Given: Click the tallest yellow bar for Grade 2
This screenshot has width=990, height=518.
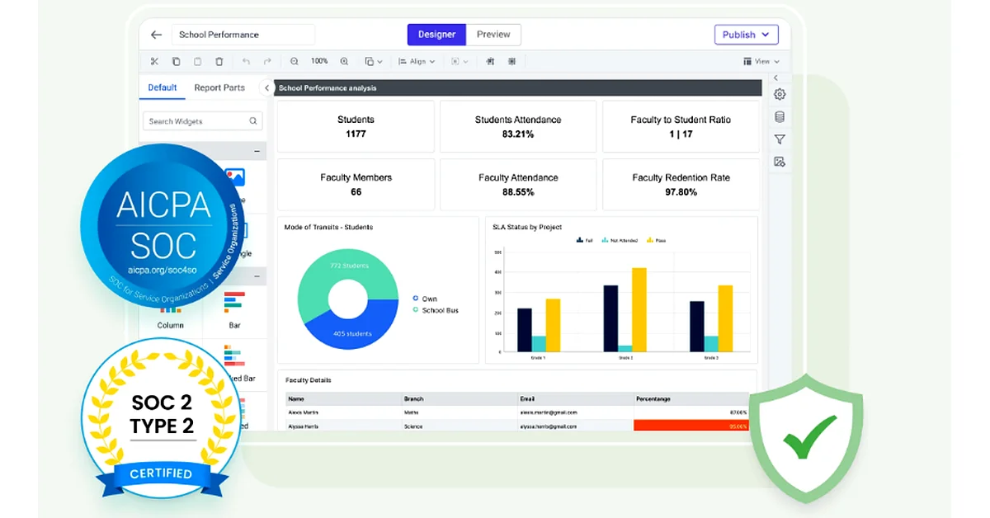Looking at the screenshot, I should tap(639, 310).
